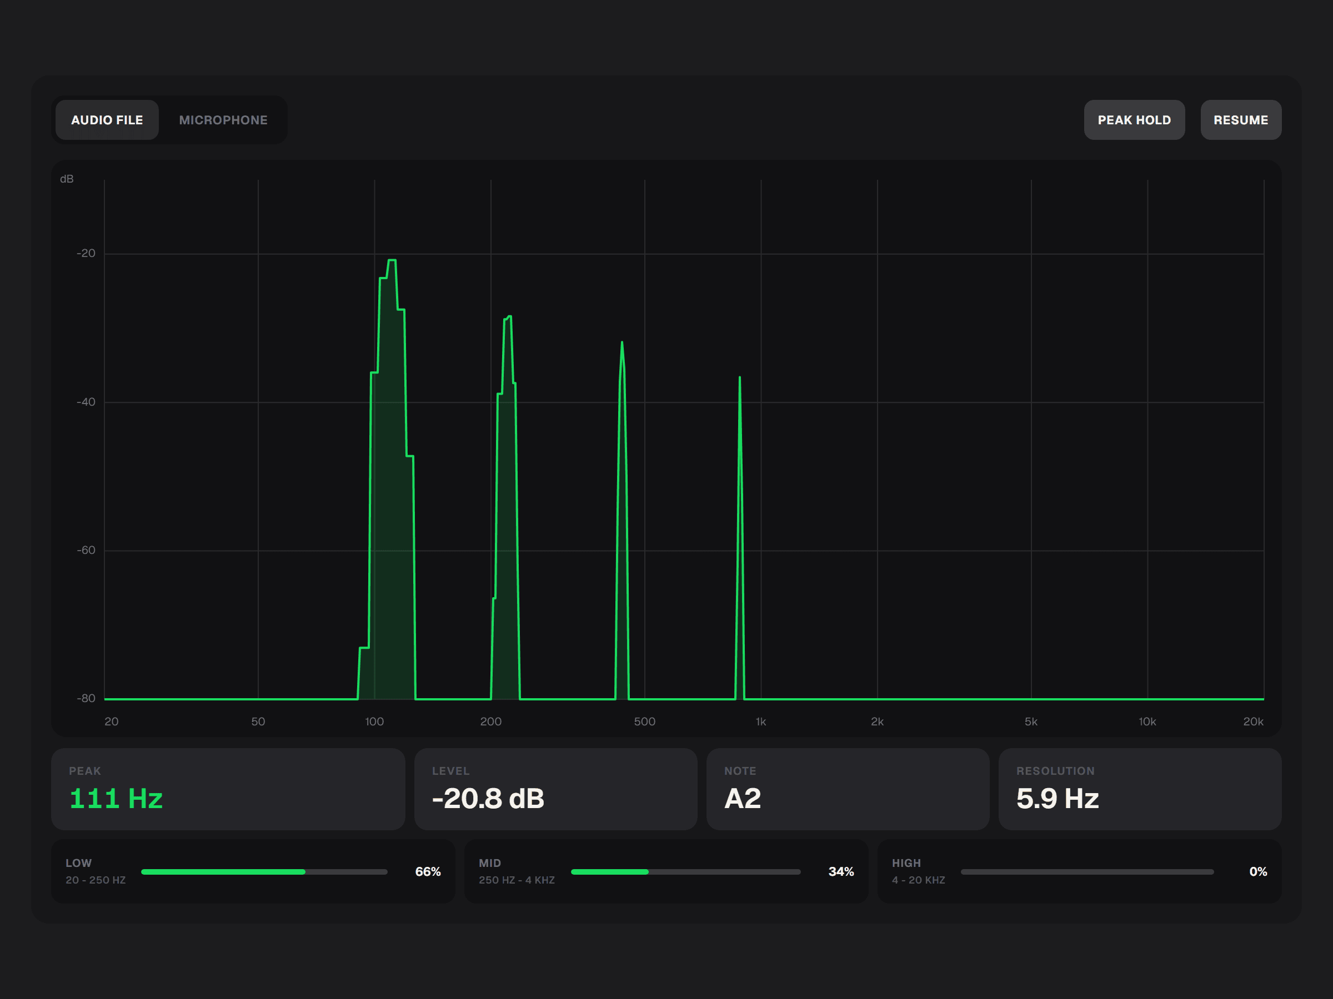Click the 2k frequency axis label

point(877,722)
